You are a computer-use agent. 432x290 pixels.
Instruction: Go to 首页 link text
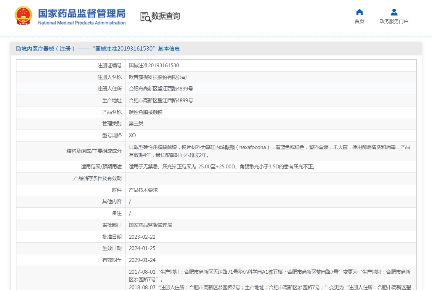coord(359,21)
